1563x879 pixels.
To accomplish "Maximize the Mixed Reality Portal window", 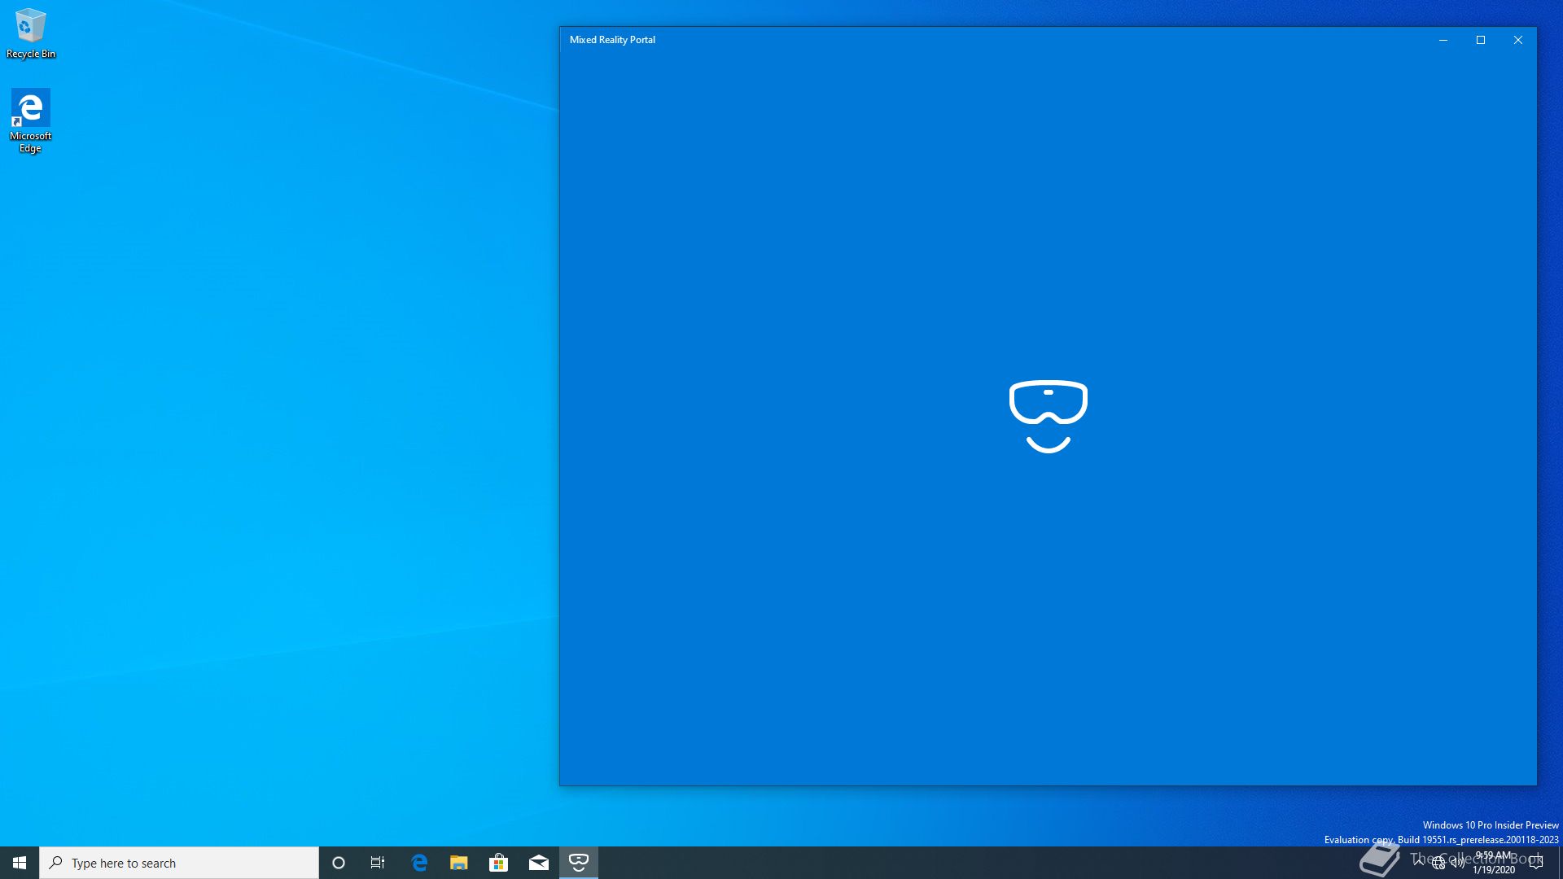I will coord(1481,40).
